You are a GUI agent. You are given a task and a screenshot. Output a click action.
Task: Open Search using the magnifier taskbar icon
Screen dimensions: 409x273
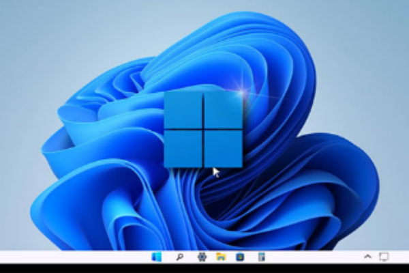(x=179, y=257)
